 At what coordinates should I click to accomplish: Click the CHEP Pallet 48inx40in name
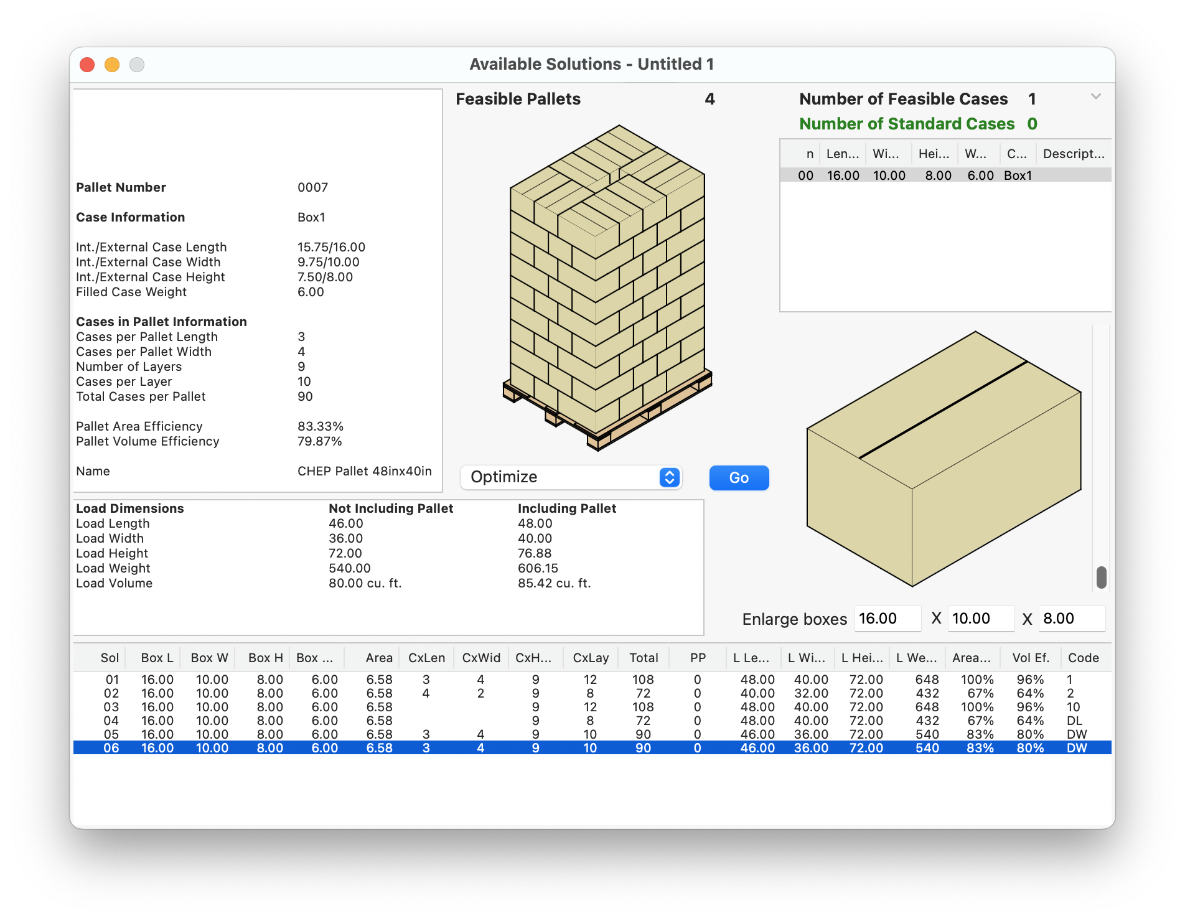coord(364,471)
